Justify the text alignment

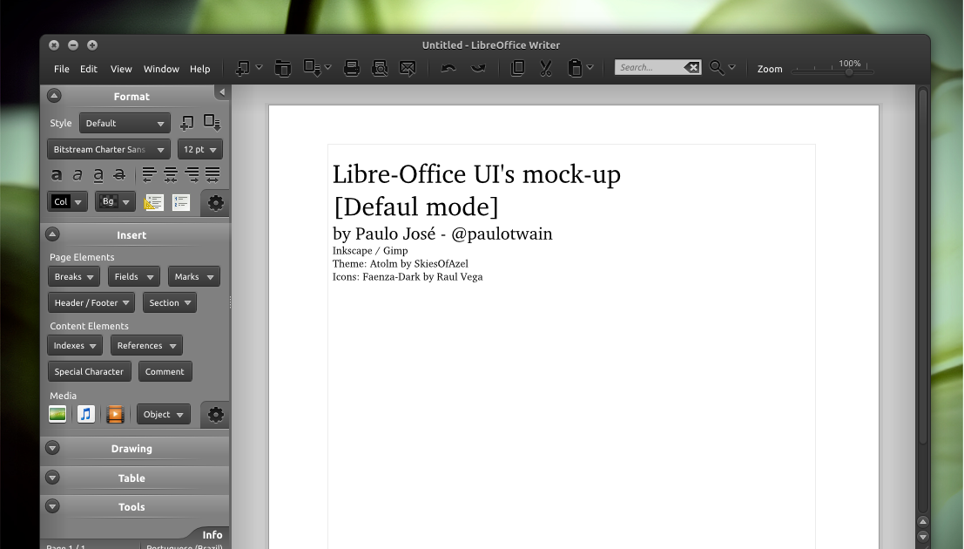coord(212,175)
